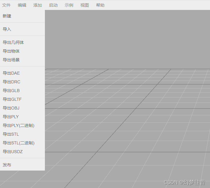The image size is (210, 188).
Task: Choose 导出STL(二进制) binary option
Action: (x=22, y=143)
